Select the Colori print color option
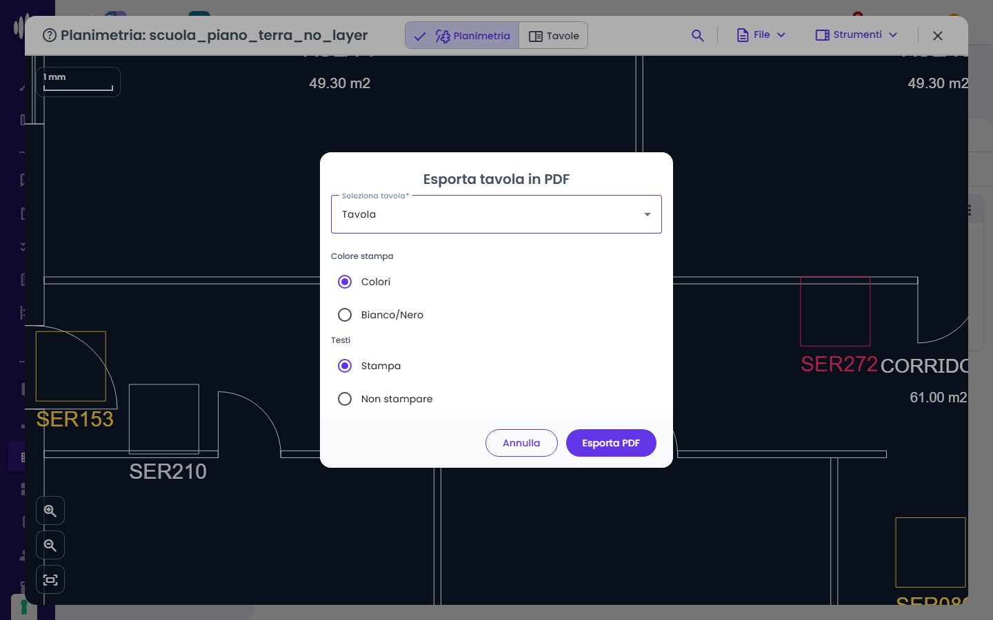 tap(345, 282)
